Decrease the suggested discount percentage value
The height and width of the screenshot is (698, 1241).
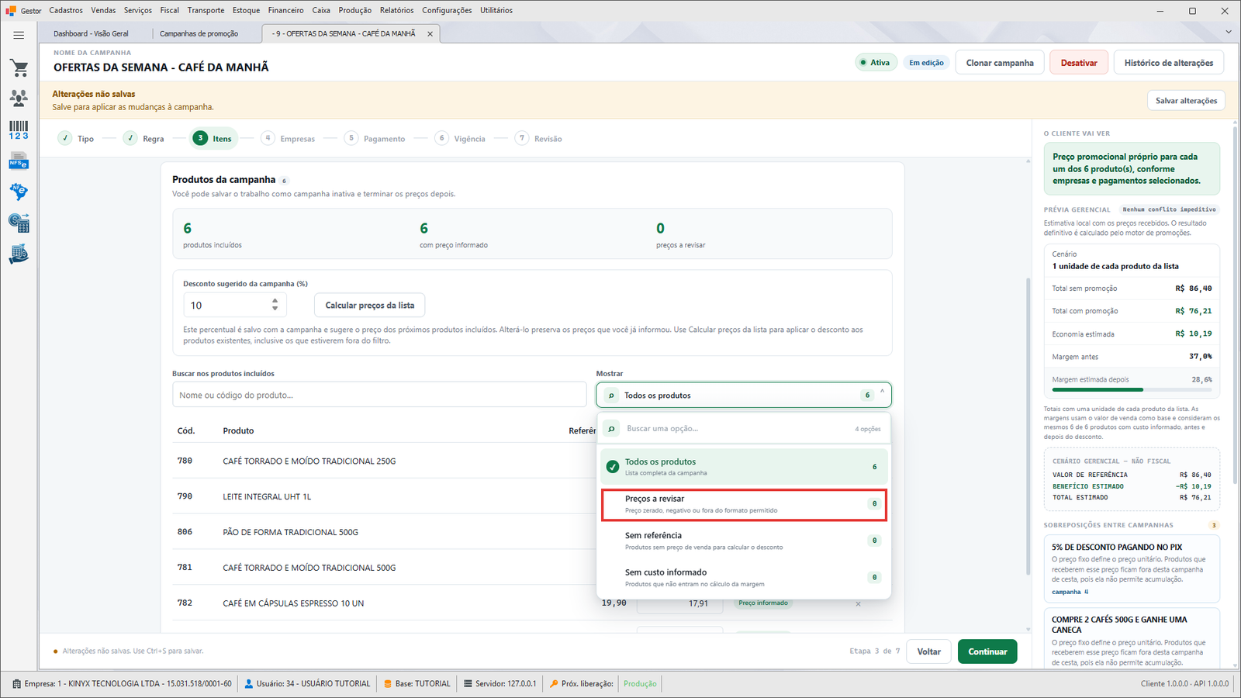point(275,309)
